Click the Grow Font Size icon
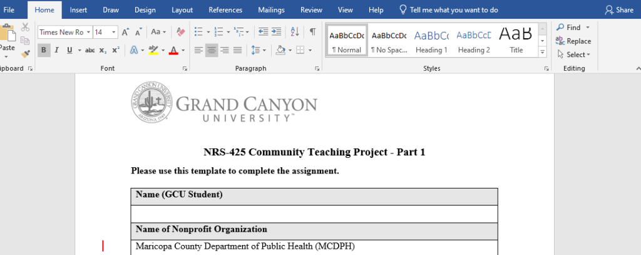The image size is (641, 255). point(125,32)
